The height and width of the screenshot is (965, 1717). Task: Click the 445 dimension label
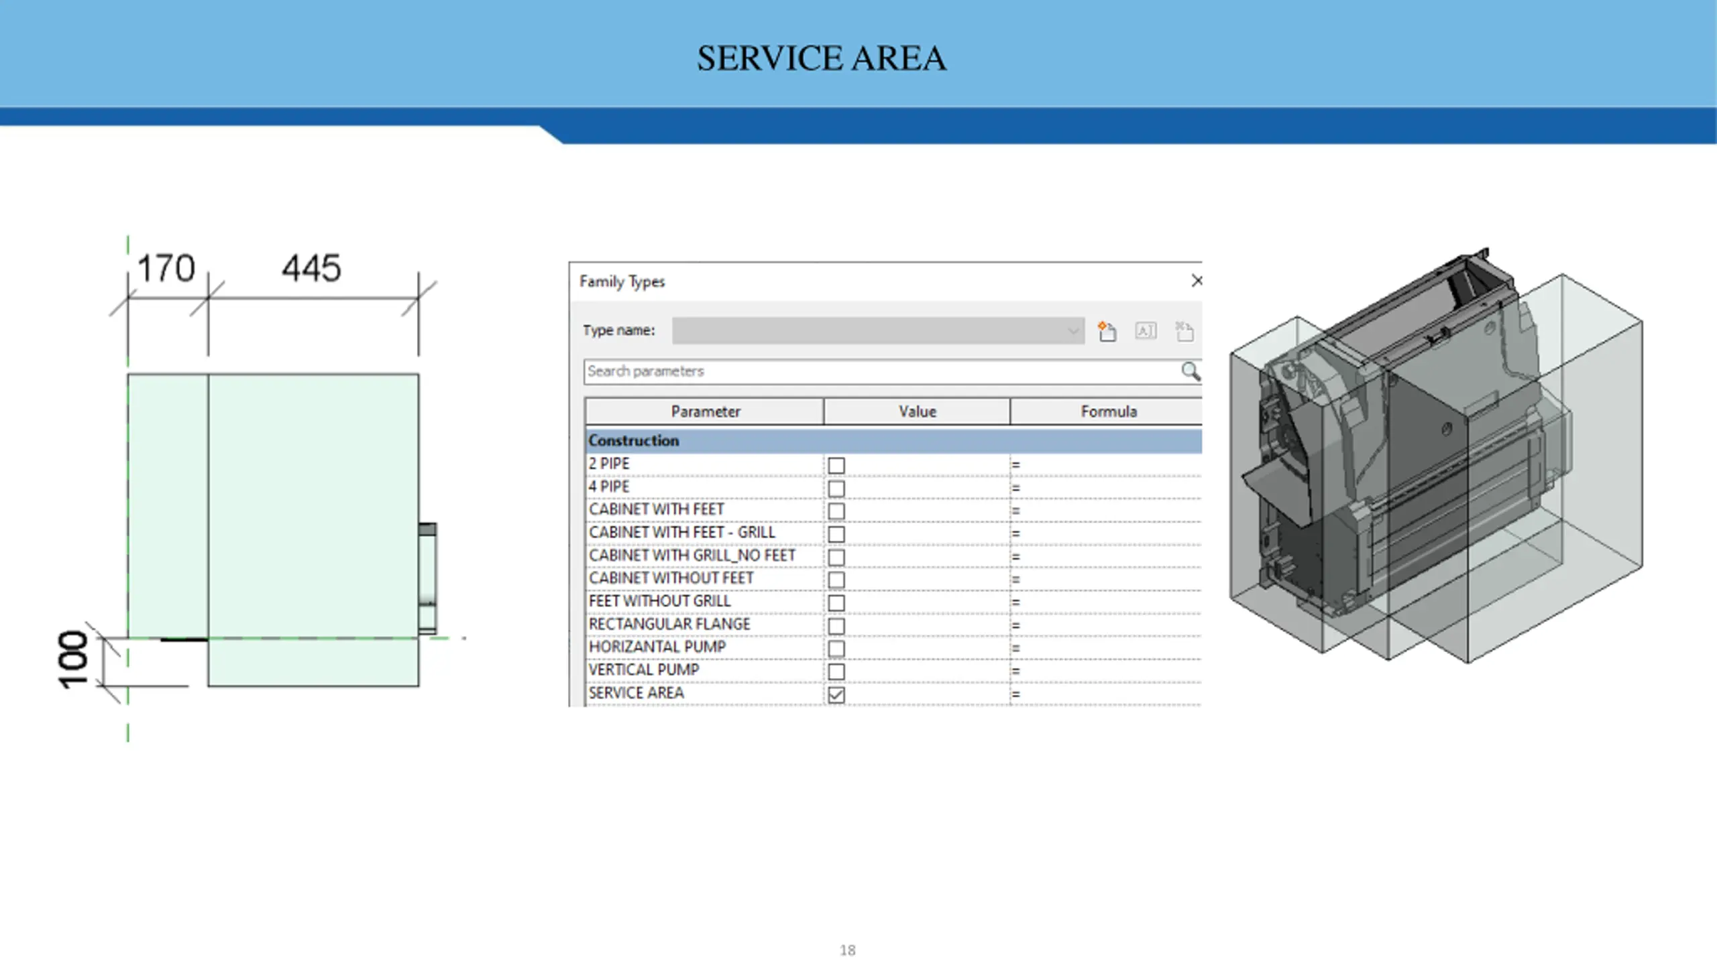pos(311,268)
